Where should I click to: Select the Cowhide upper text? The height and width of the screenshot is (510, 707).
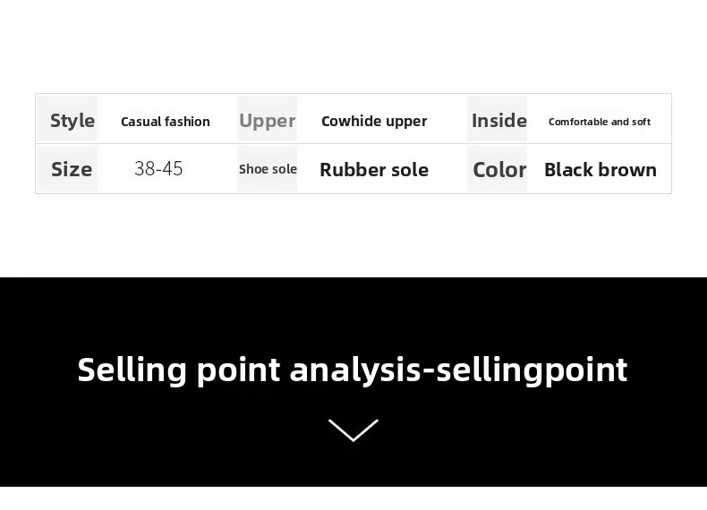click(374, 121)
